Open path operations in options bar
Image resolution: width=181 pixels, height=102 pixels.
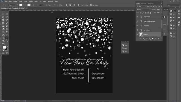66,5
